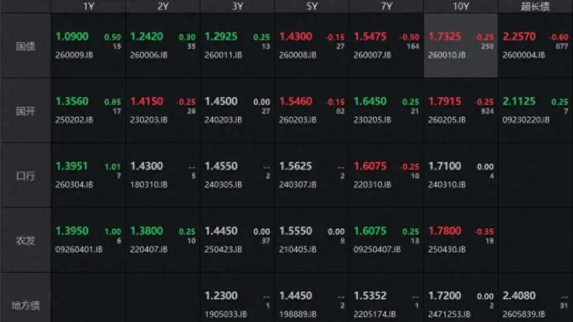This screenshot has height=322, width=573.
Task: Click the 地方债 row label
Action: click(x=25, y=305)
